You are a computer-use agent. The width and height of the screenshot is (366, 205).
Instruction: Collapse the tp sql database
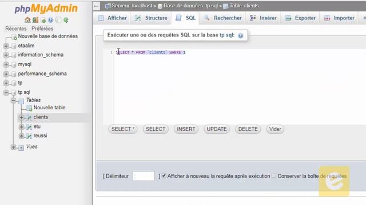pyautogui.click(x=6, y=93)
